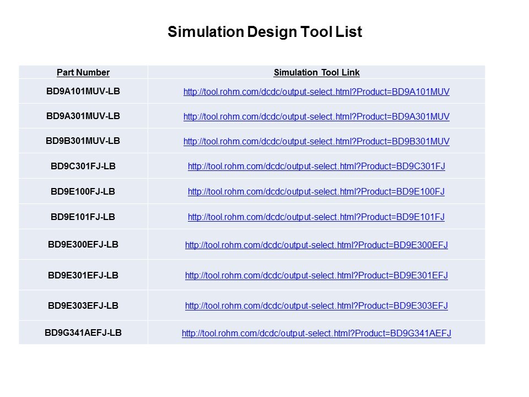529x397 pixels.
Task: Click the BD9E303EFJ simulation link
Action: [316, 305]
